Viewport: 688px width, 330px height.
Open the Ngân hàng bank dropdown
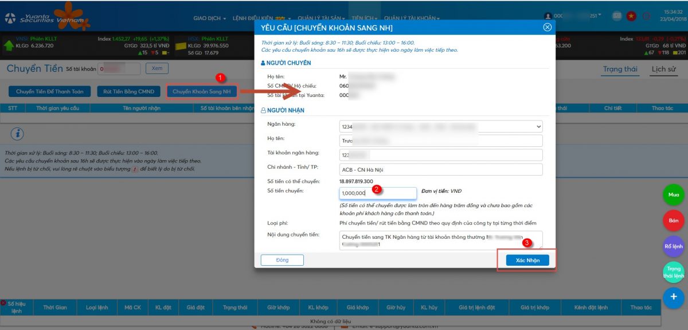click(440, 126)
